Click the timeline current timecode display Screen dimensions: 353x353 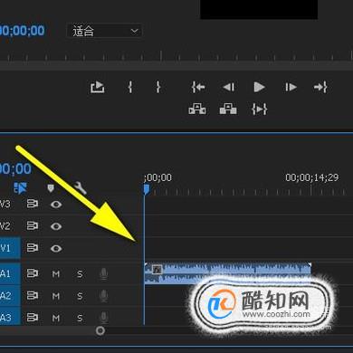pyautogui.click(x=15, y=168)
